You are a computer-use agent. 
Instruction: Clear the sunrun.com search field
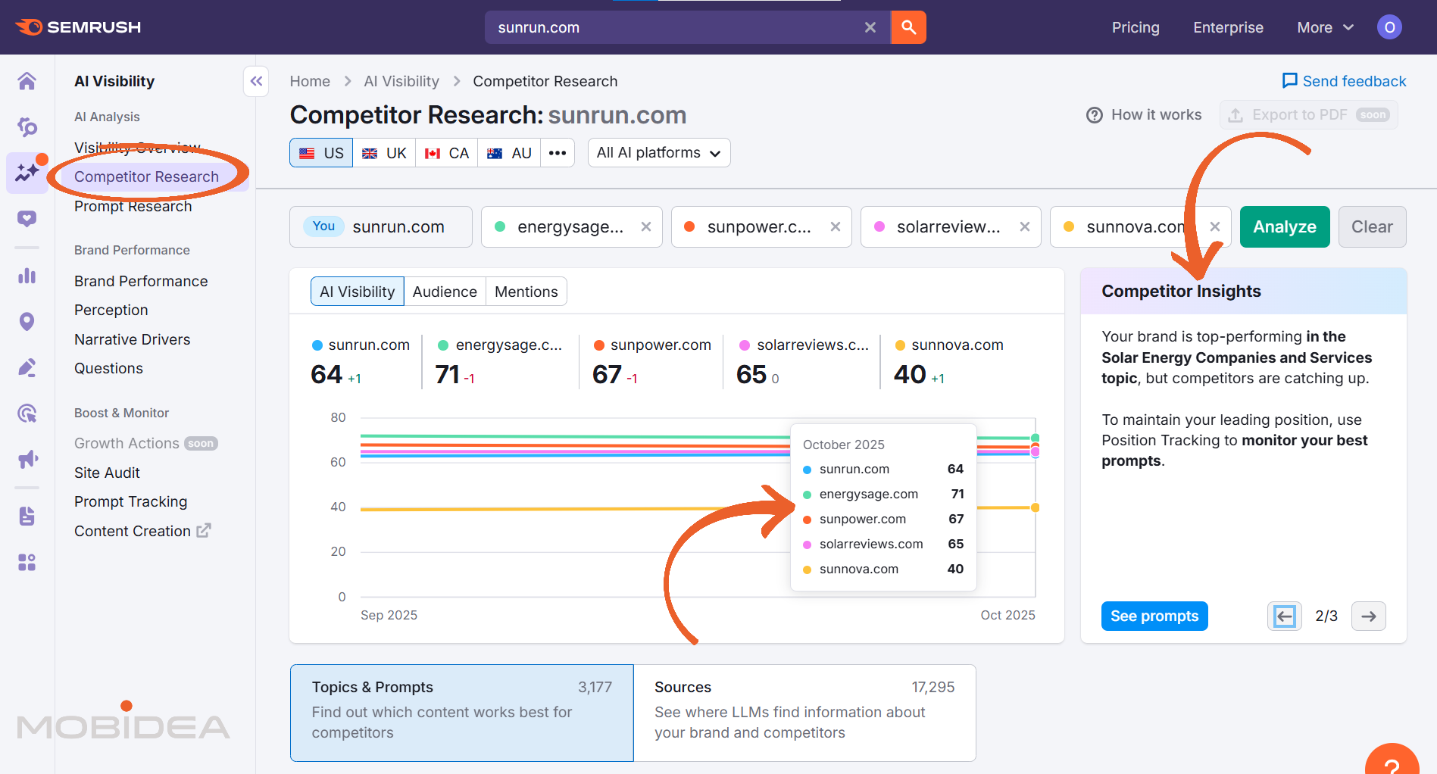[869, 27]
